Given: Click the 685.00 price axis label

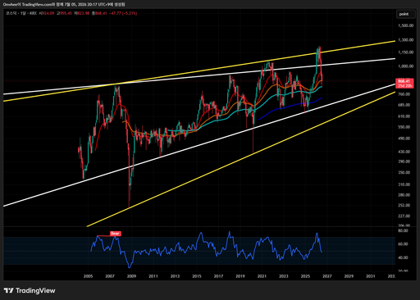Looking at the screenshot, I should [404, 105].
